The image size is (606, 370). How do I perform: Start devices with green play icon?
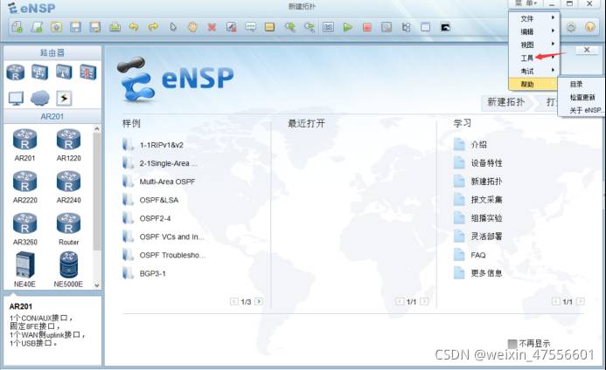point(348,27)
